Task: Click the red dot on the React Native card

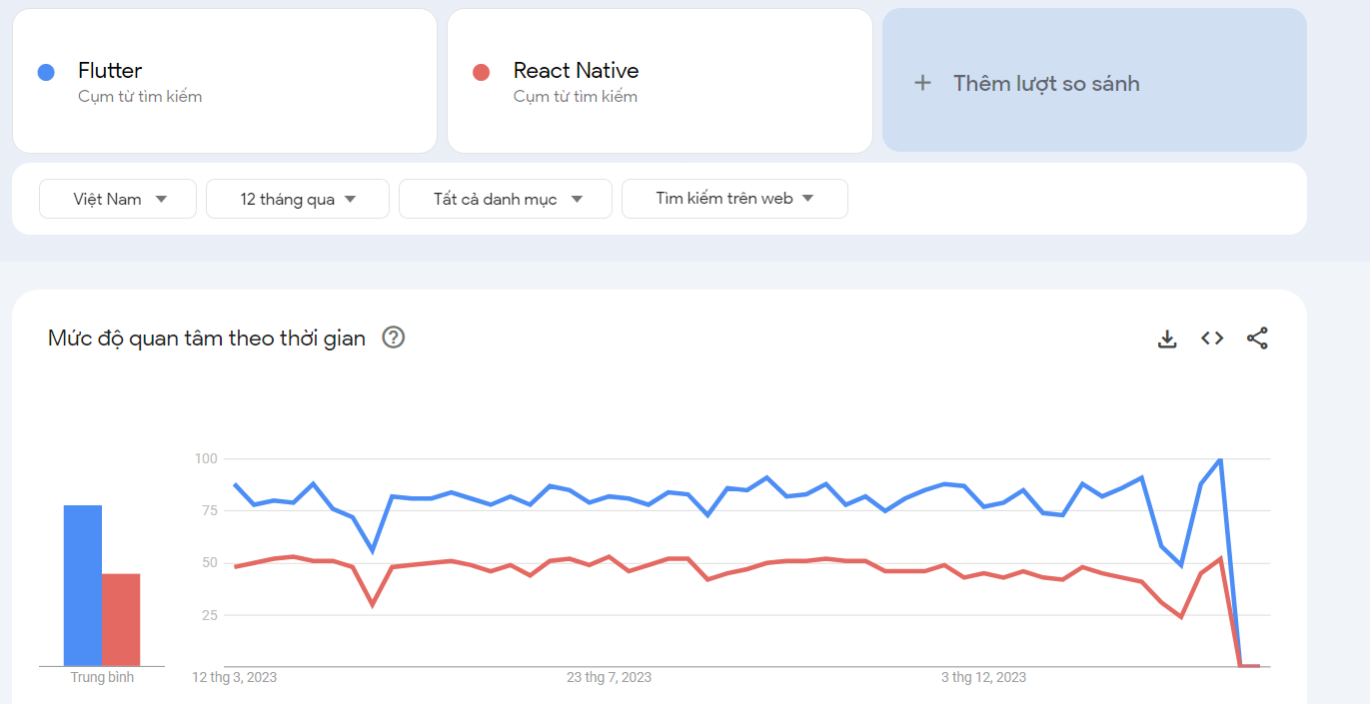Action: coord(479,70)
